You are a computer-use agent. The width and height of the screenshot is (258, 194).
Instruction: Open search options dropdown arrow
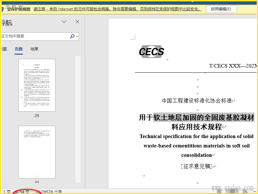tap(77, 37)
